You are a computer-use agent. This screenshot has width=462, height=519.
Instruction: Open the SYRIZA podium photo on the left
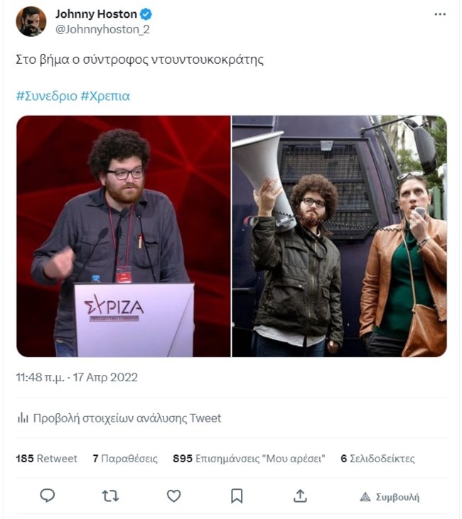click(x=124, y=236)
